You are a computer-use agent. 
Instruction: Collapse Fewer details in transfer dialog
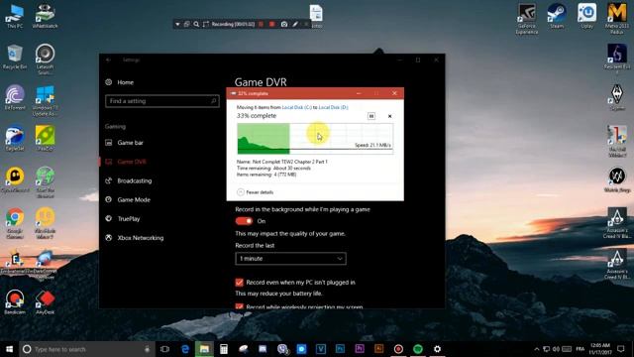point(256,192)
